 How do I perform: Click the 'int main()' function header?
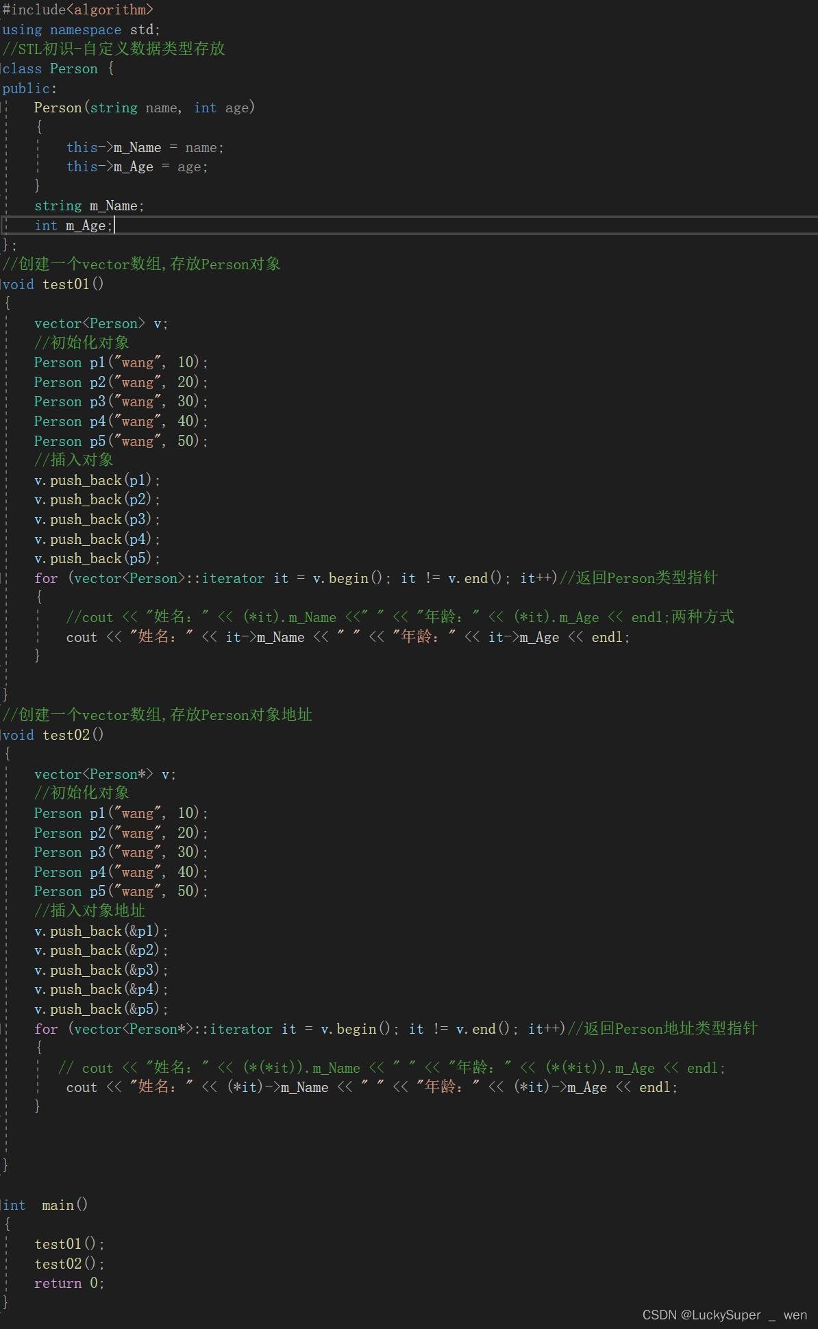[x=45, y=1205]
